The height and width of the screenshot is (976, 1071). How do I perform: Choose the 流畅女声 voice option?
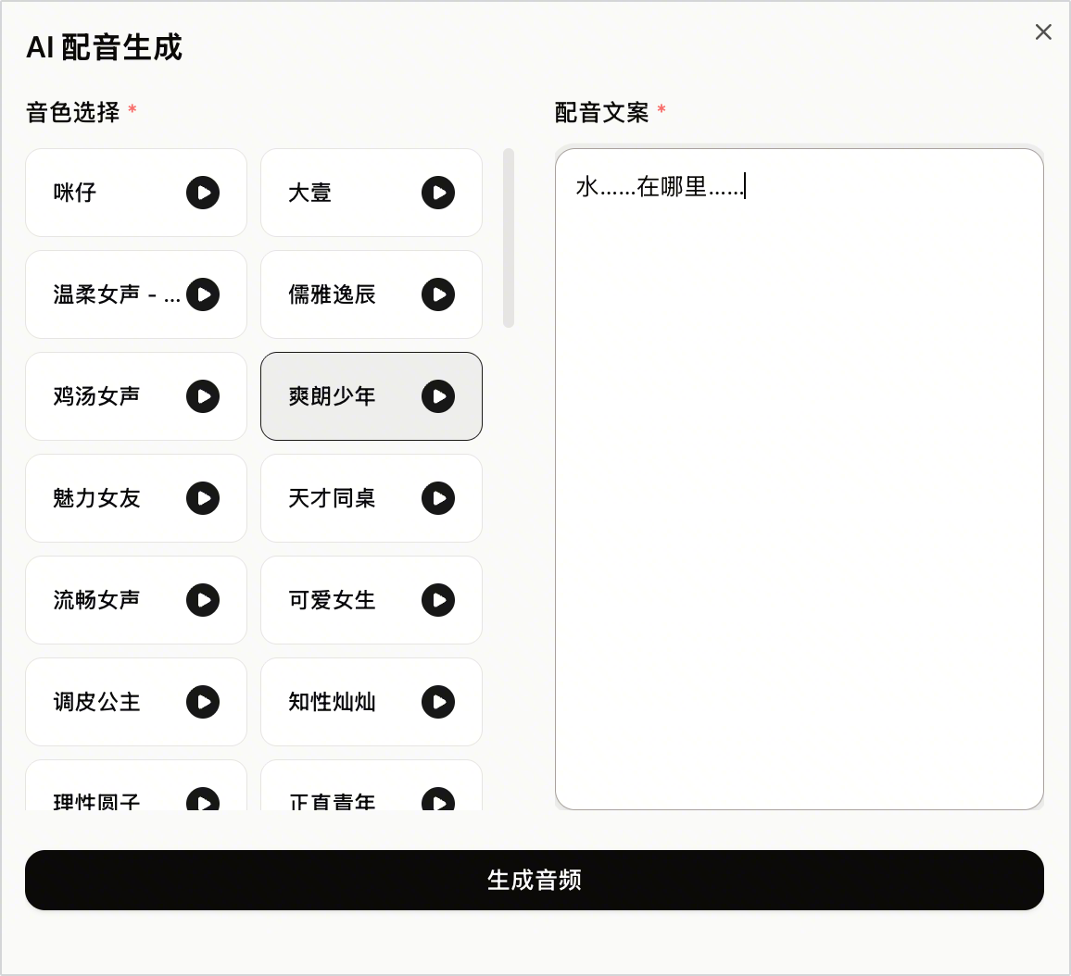coord(136,600)
